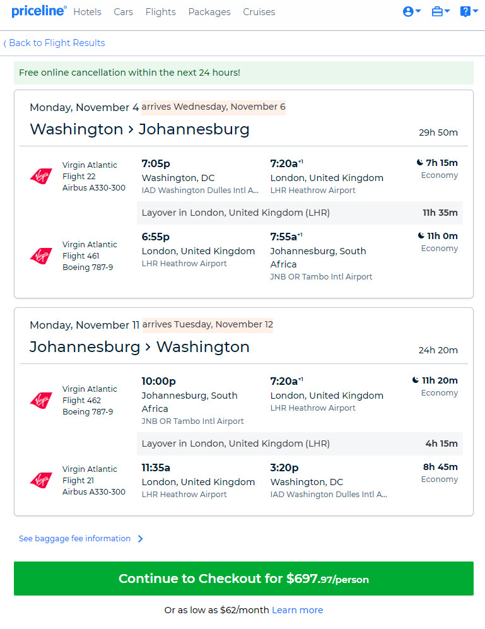Viewport: 485px width, 629px height.
Task: Click Virgin Atlantic logo for Flight 461
Action: click(x=42, y=256)
